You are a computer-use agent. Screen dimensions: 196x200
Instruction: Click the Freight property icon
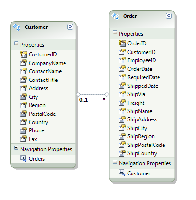click(122, 103)
